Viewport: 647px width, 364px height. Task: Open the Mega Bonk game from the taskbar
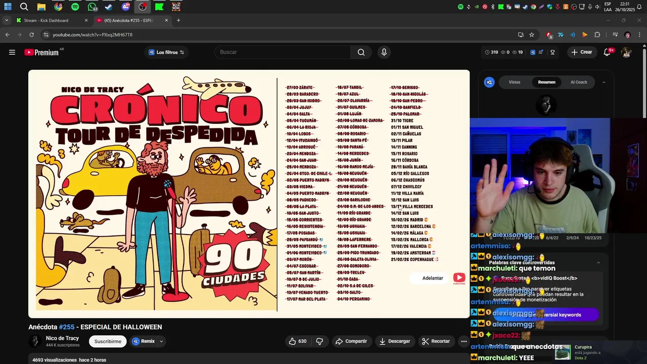tap(176, 7)
